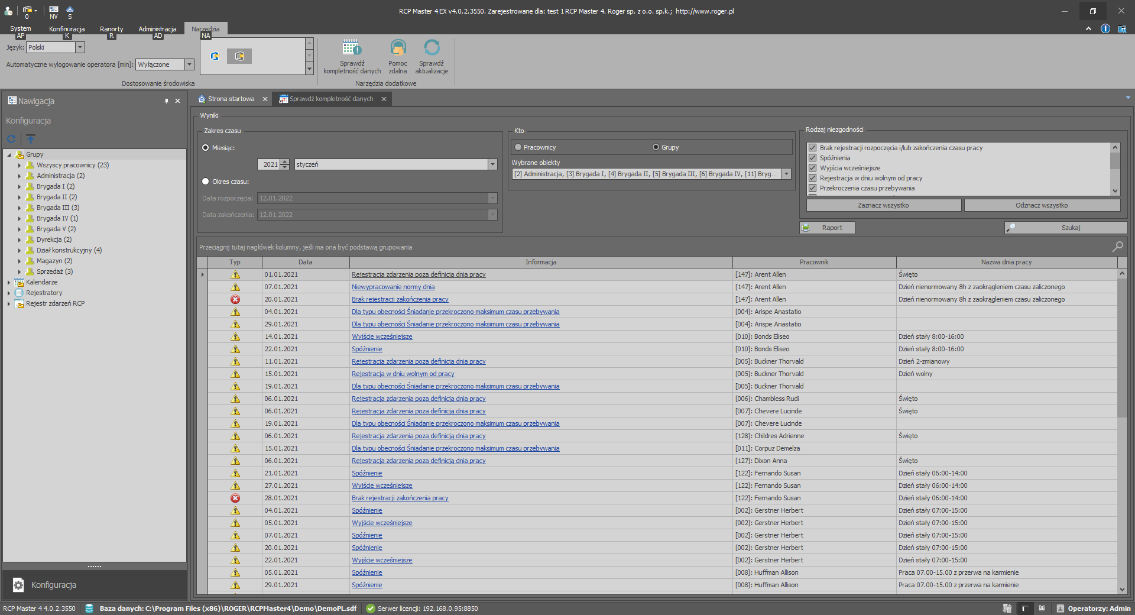The image size is (1135, 615).
Task: Select the Okres czasu radio button
Action: (206, 182)
